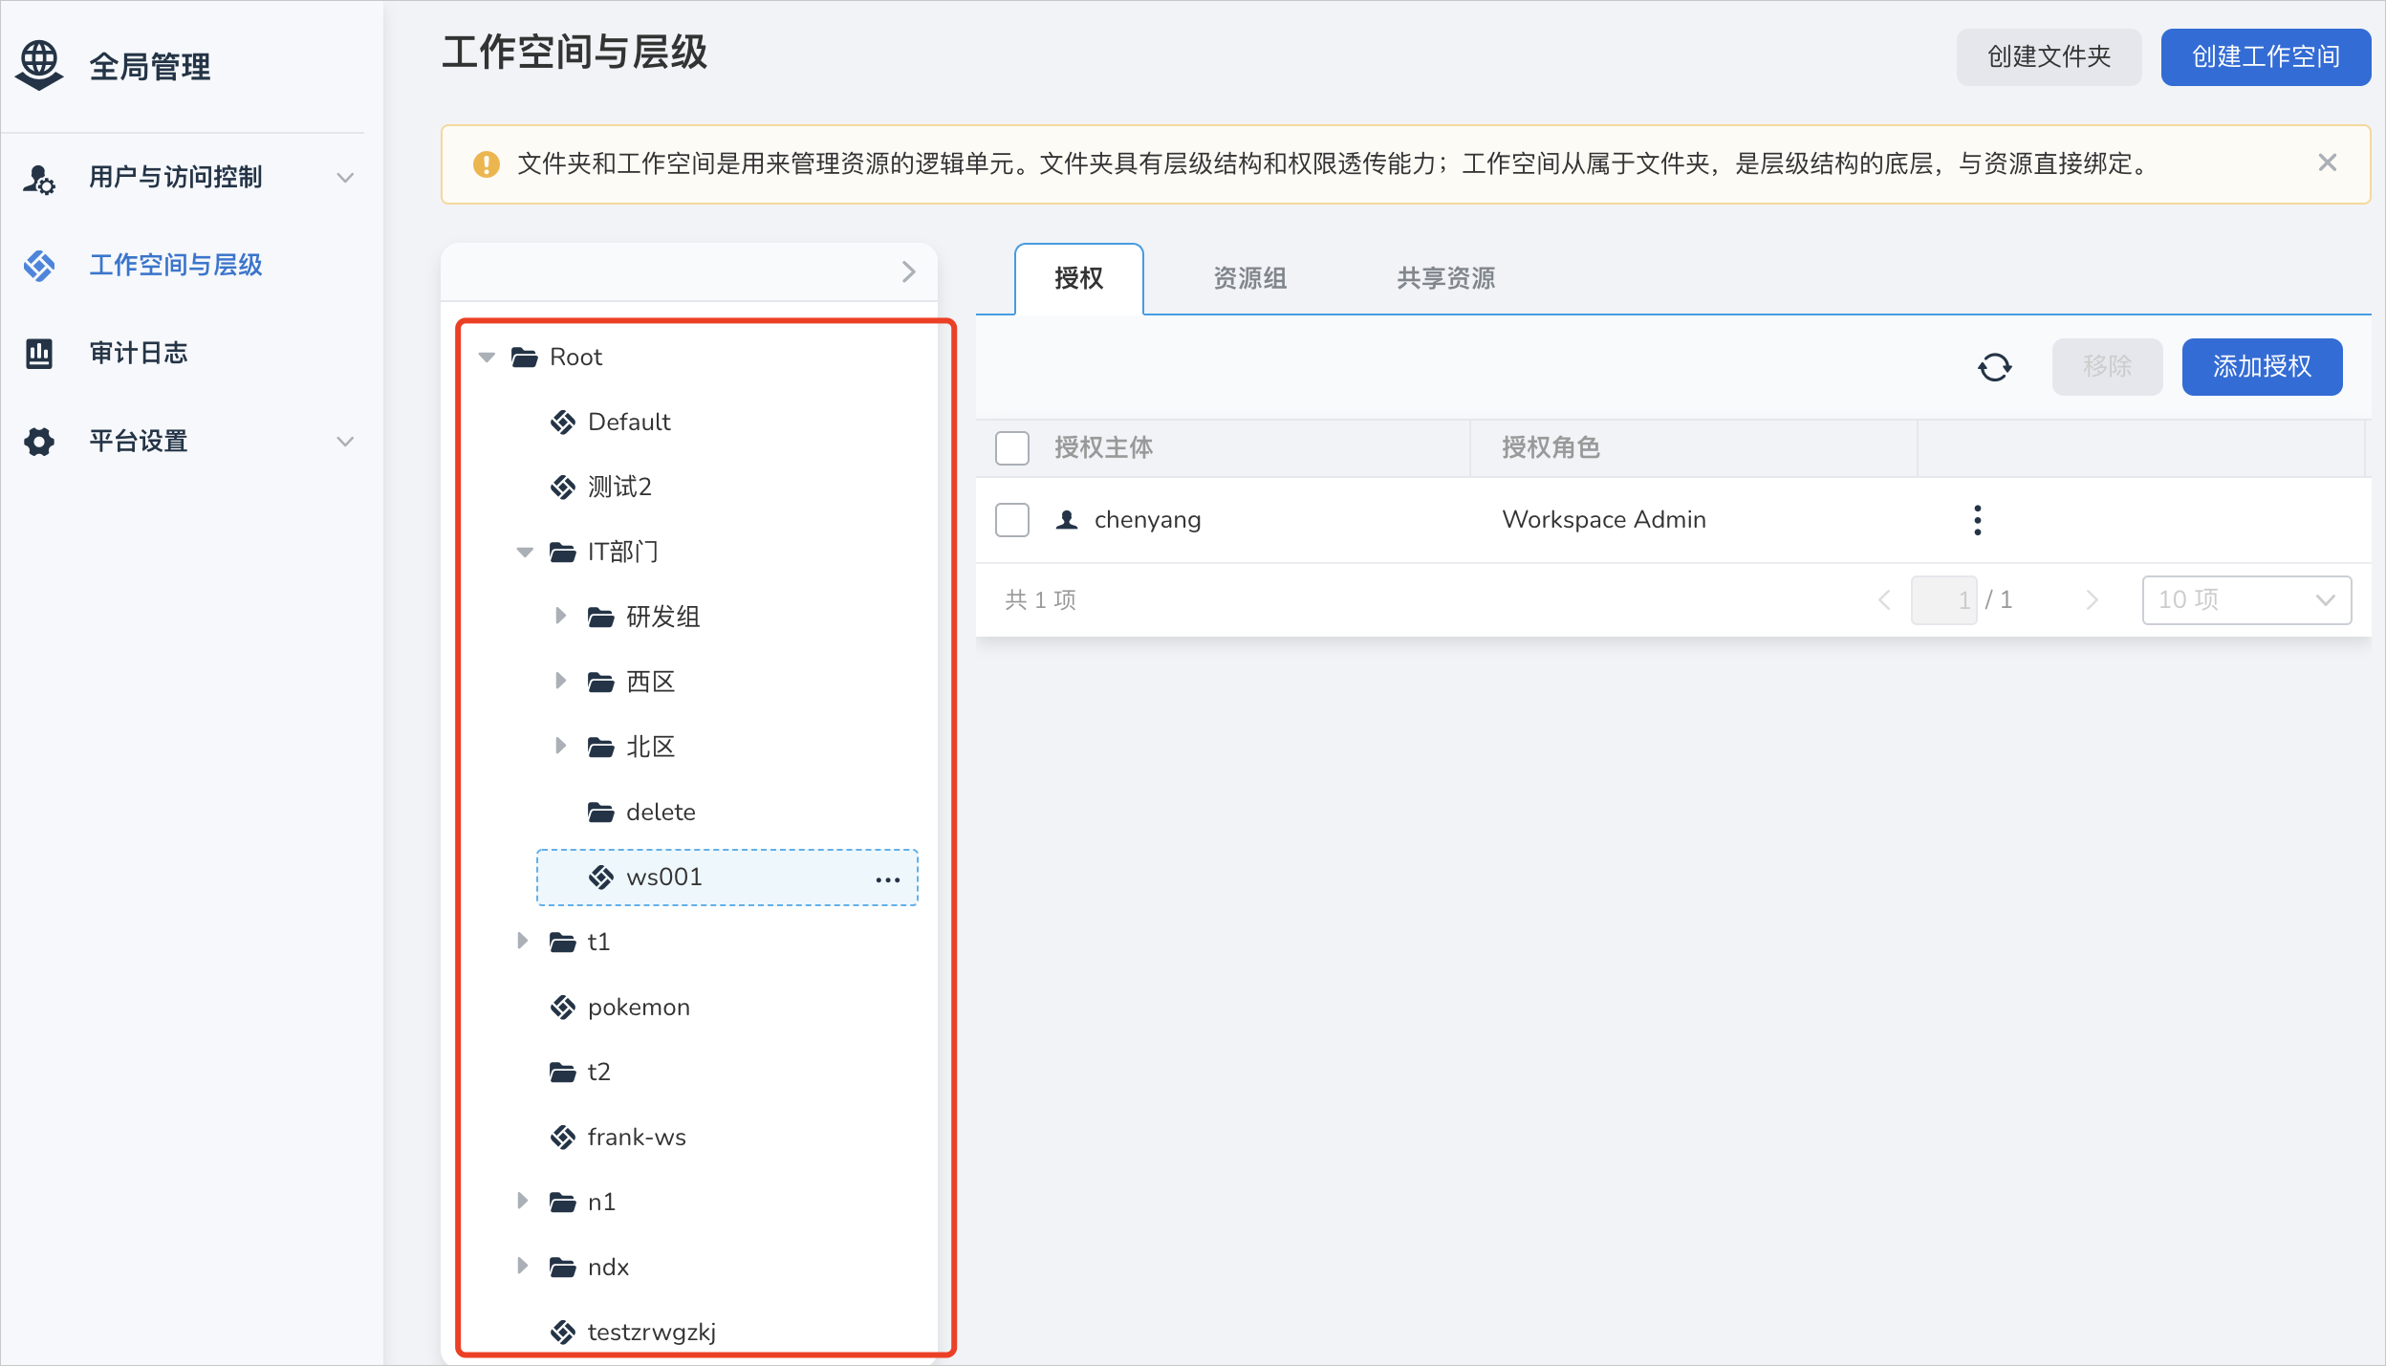The width and height of the screenshot is (2386, 1366).
Task: Click the tree panel collapse chevron
Action: click(x=908, y=272)
